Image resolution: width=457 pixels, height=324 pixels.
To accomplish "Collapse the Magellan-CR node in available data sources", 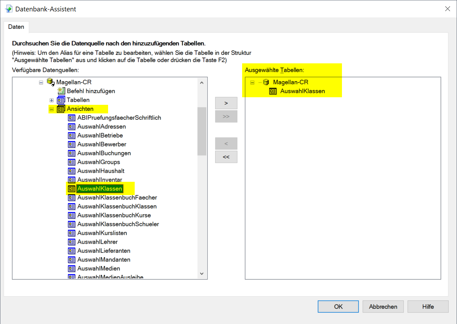I will [41, 82].
